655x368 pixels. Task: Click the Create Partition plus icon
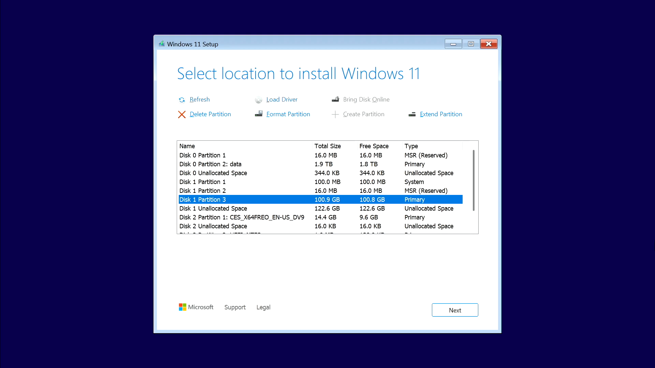coord(335,114)
